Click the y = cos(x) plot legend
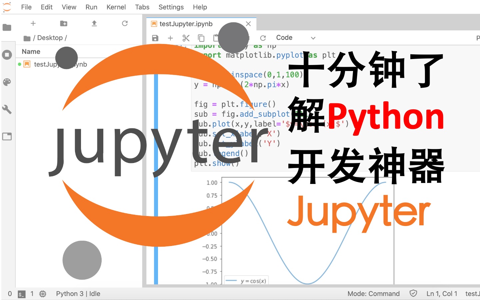The width and height of the screenshot is (480, 300). [246, 281]
